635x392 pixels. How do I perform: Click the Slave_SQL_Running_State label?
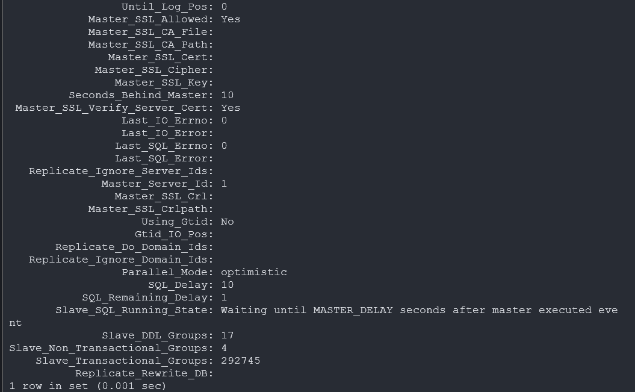pyautogui.click(x=134, y=310)
